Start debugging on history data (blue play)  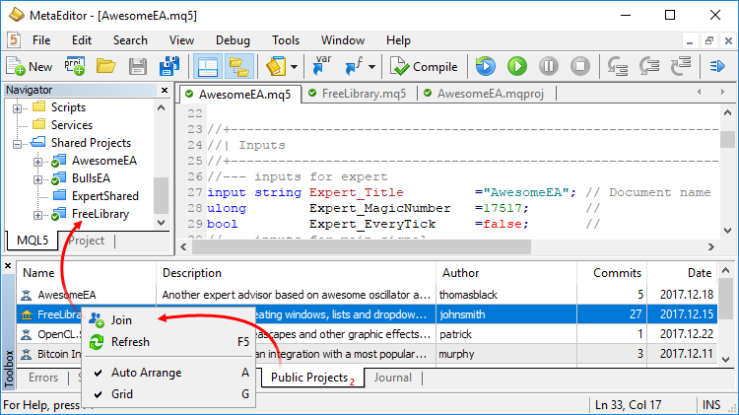[486, 66]
